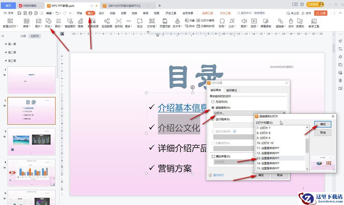Screen dimensions: 344x205
Task: Open 在线脑图 online mind map
Action: (x=107, y=23)
